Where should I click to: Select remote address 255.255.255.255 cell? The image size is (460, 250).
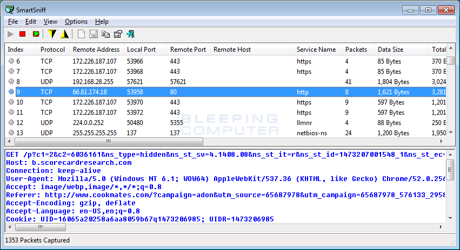point(95,133)
